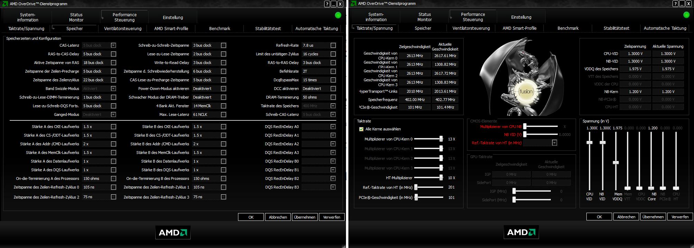The width and height of the screenshot is (694, 248).
Task: Uncheck Alle Kerne auswählen
Action: [x=361, y=129]
